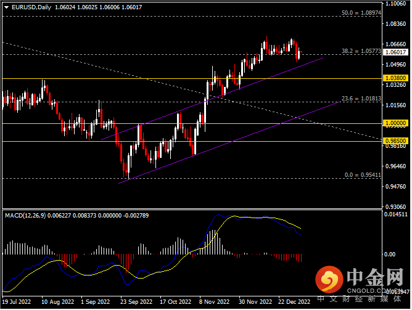Click the 0.00 MACD zero-line label
Viewport: 412px width, 310px height.
click(x=390, y=254)
